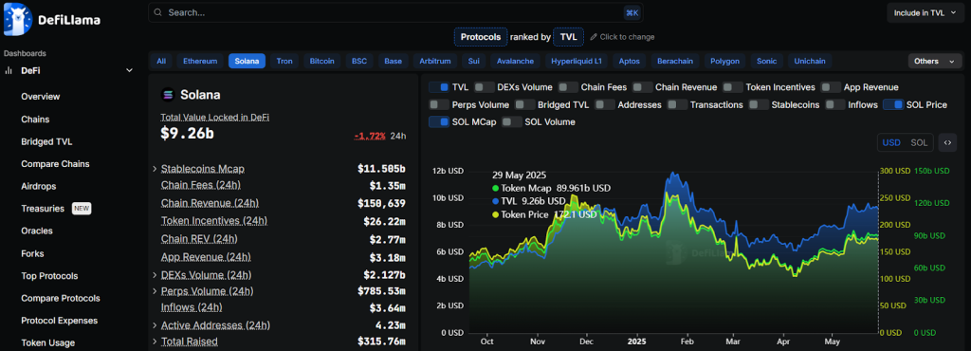Click the pencil icon next to Click to change

[x=594, y=37]
